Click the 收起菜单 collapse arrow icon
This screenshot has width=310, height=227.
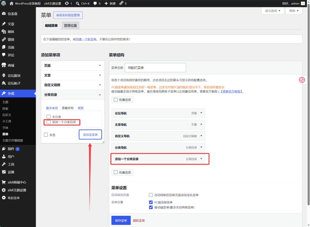coord(4,198)
